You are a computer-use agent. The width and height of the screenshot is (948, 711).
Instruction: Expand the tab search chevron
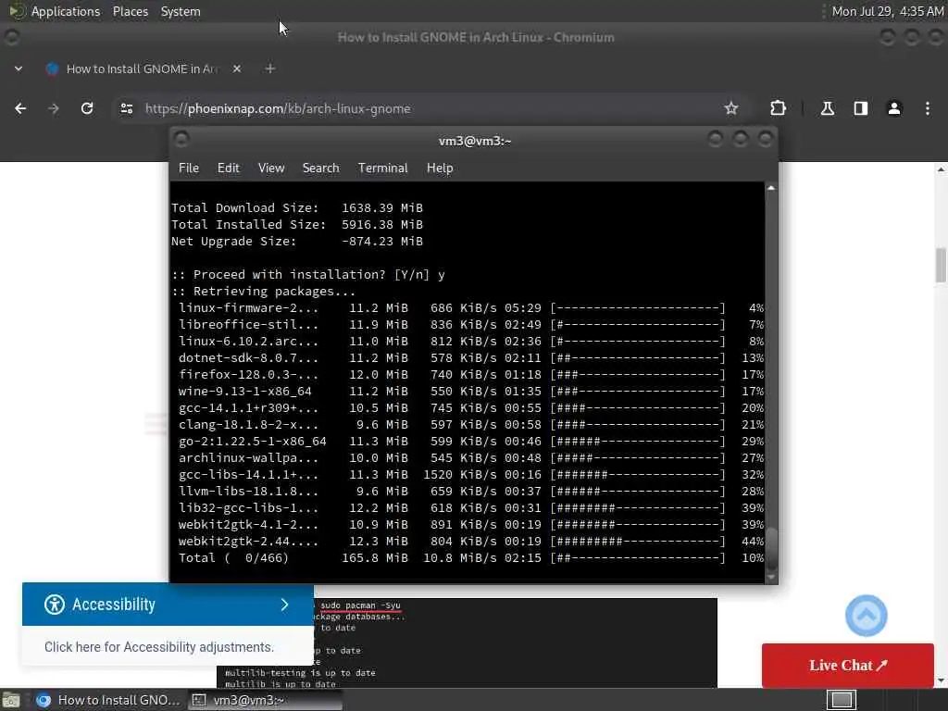19,69
